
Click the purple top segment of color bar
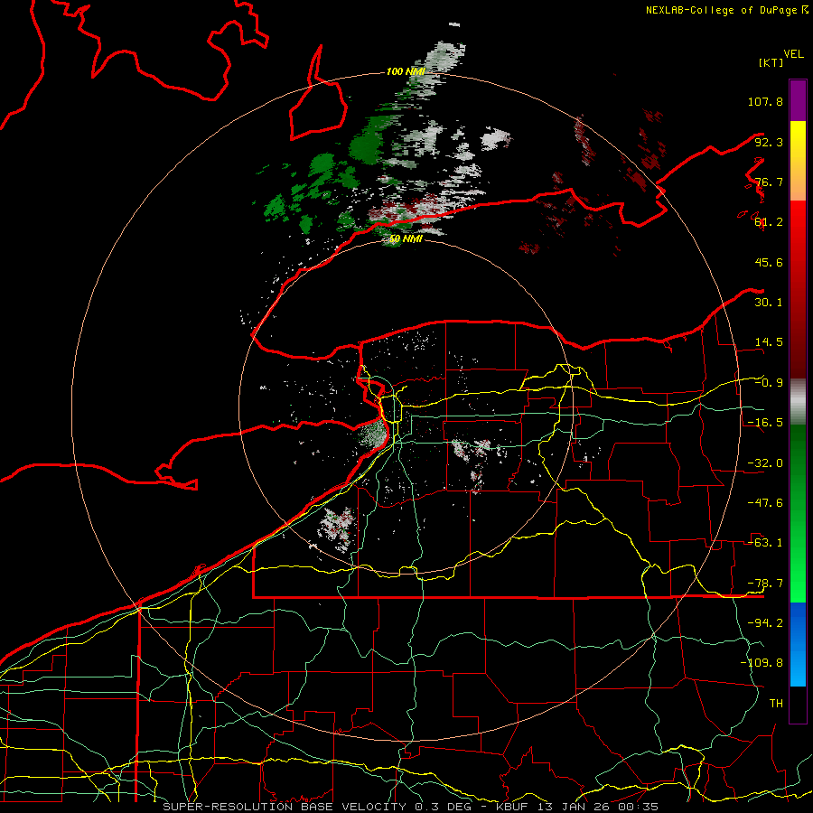(x=798, y=100)
